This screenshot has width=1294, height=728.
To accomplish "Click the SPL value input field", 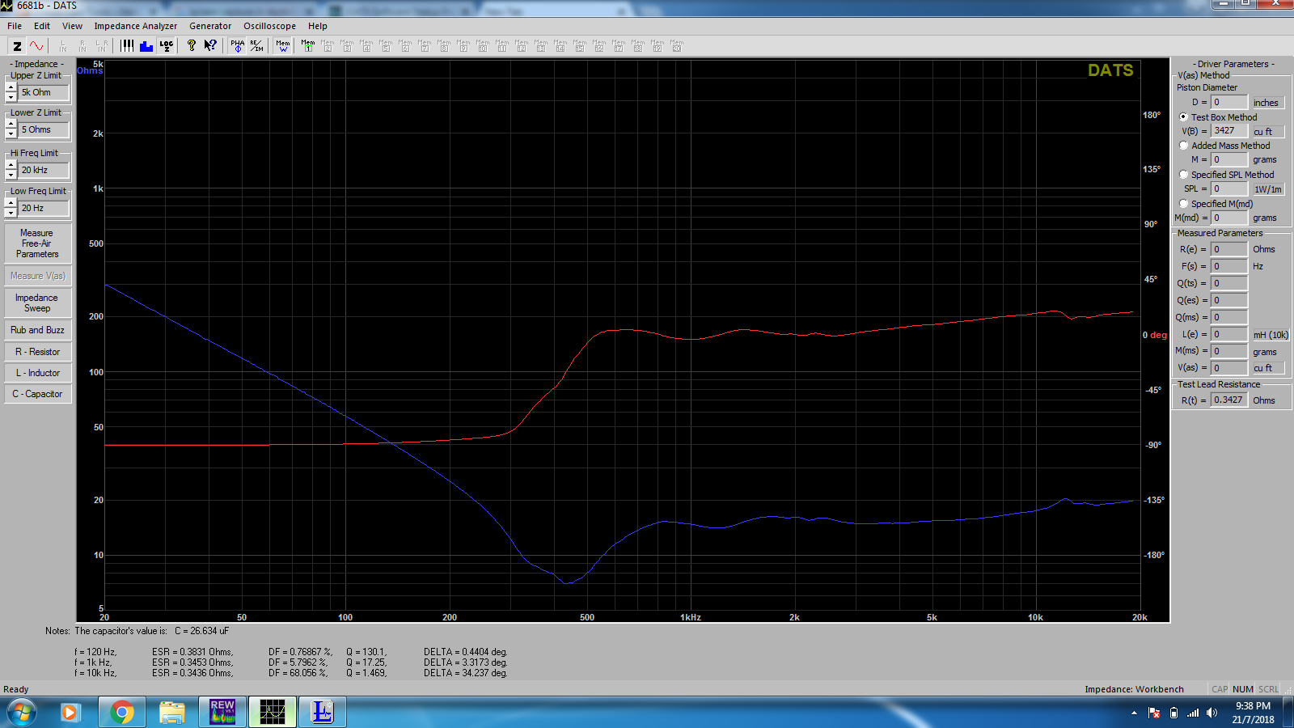I will [x=1228, y=189].
